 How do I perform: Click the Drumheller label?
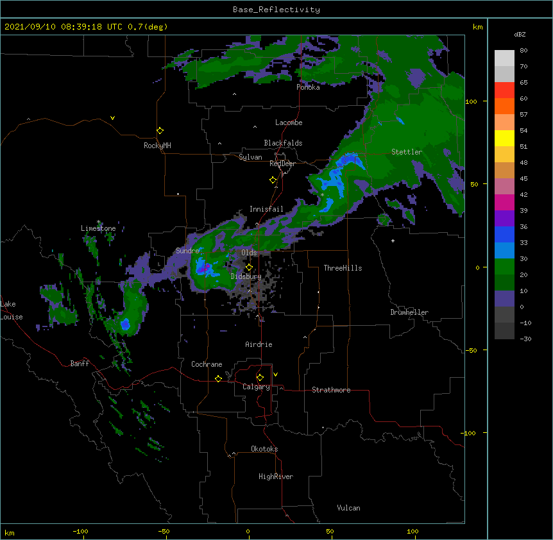(409, 312)
